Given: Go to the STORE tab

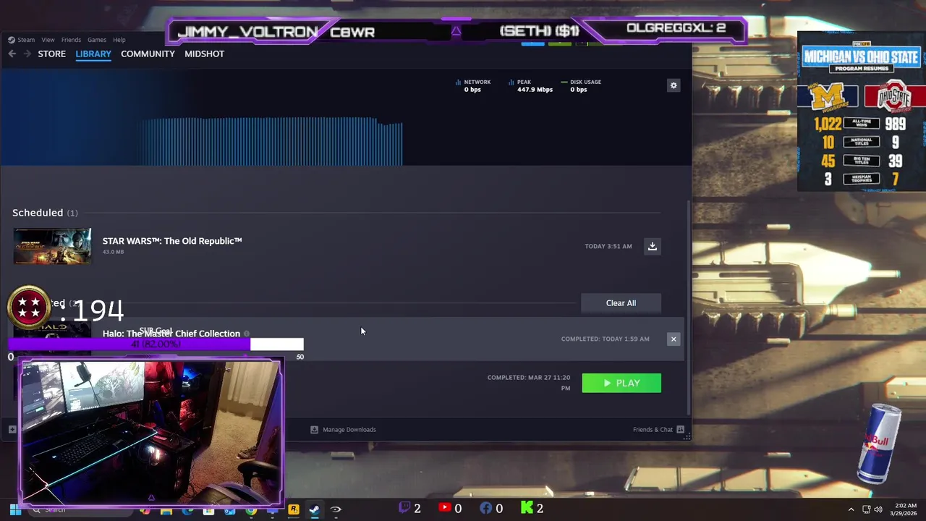Looking at the screenshot, I should (51, 54).
